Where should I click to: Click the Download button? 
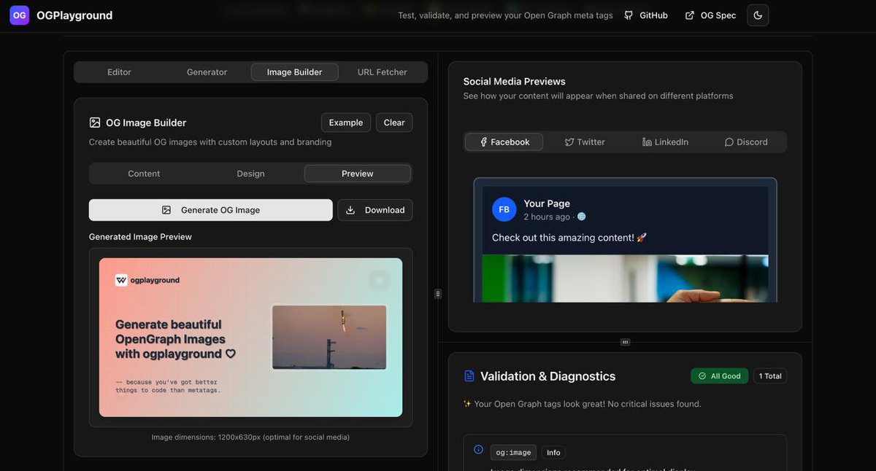pos(375,210)
